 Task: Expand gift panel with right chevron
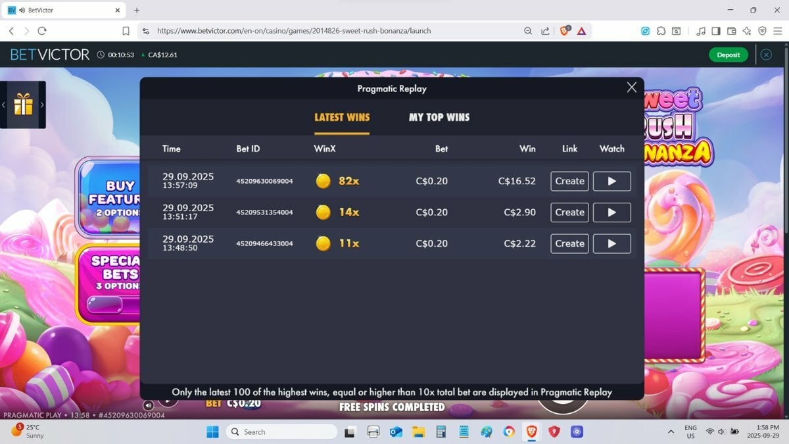point(42,105)
